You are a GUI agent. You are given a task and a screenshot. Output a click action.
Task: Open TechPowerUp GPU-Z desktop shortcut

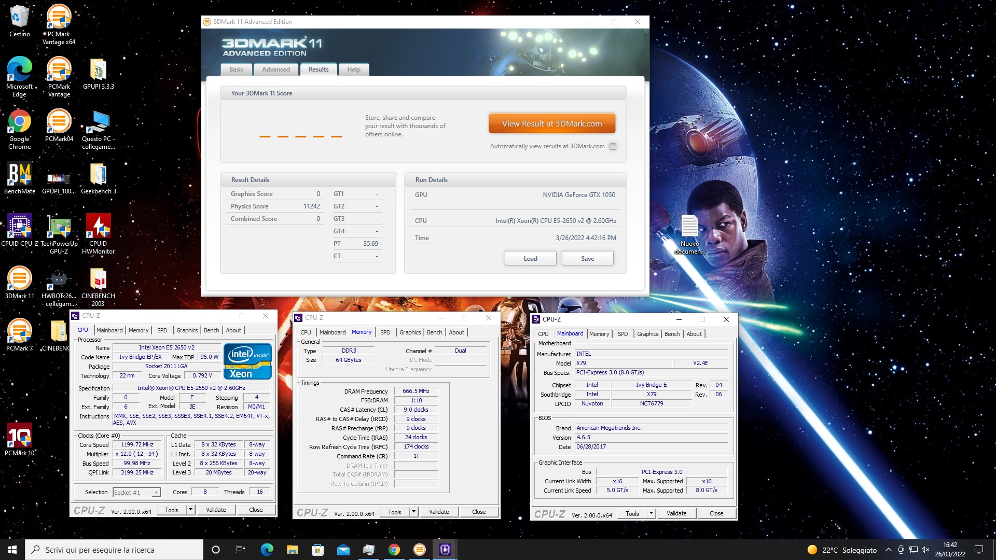click(x=59, y=234)
